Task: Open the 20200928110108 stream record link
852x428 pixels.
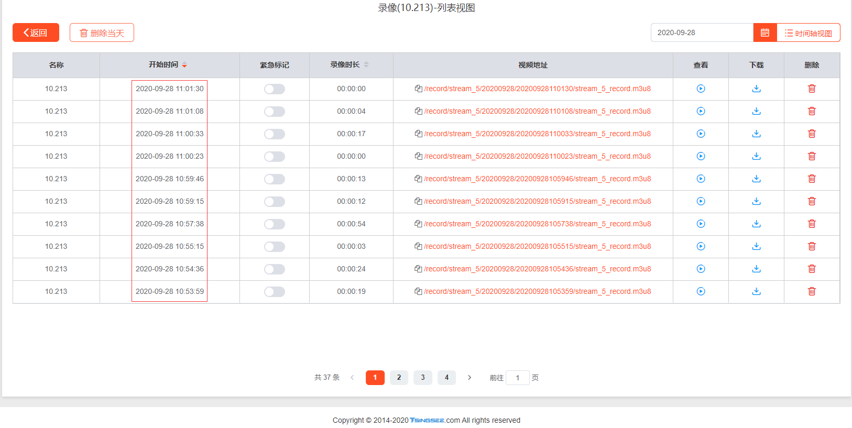Action: tap(537, 111)
